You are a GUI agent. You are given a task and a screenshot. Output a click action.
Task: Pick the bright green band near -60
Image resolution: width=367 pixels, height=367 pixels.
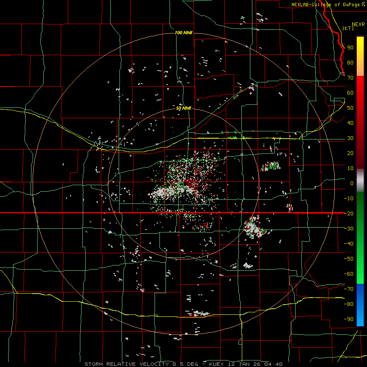[360, 274]
